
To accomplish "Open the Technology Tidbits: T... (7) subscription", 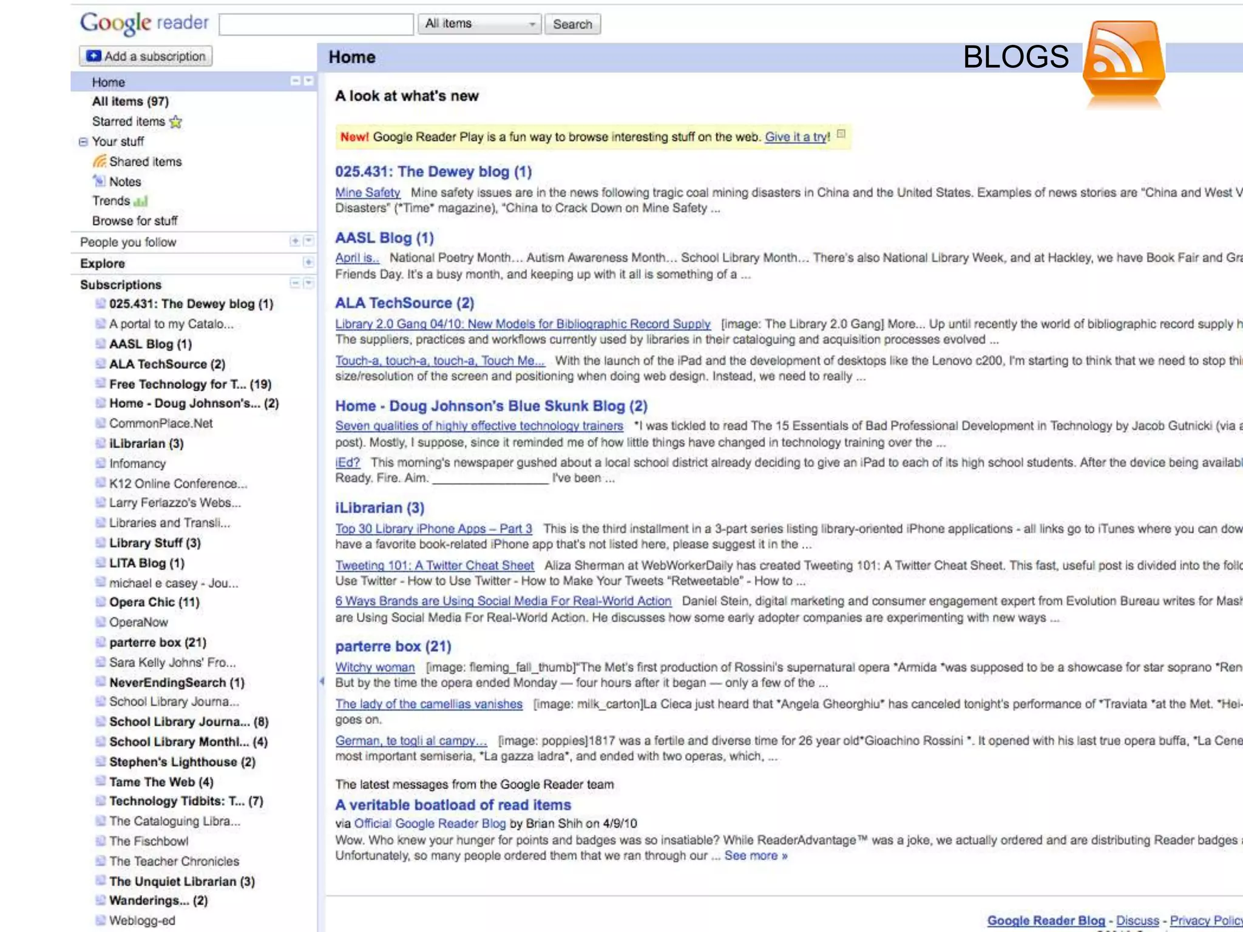I will pyautogui.click(x=186, y=801).
